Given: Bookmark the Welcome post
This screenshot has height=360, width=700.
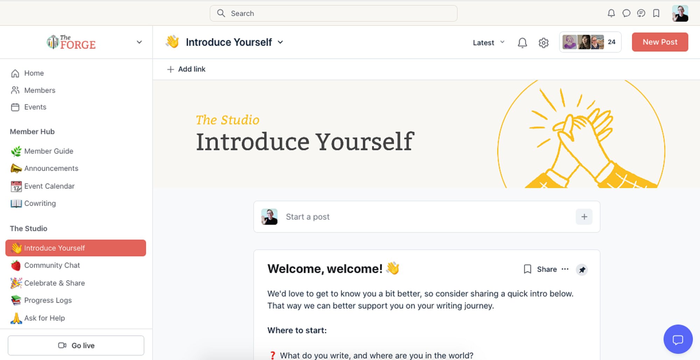Looking at the screenshot, I should (527, 269).
